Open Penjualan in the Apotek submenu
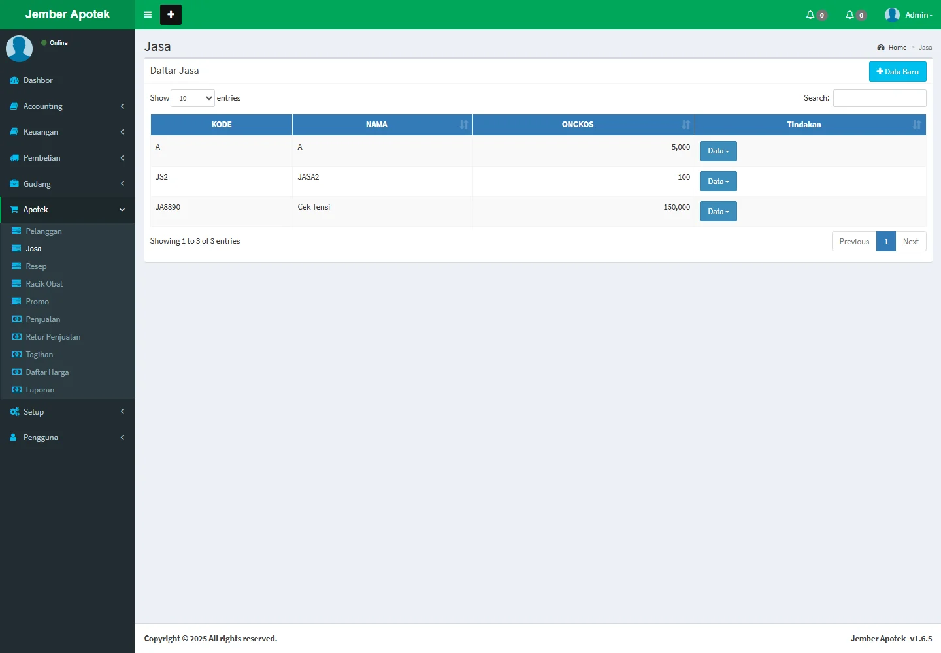Screen dimensions: 941x653 pos(43,319)
